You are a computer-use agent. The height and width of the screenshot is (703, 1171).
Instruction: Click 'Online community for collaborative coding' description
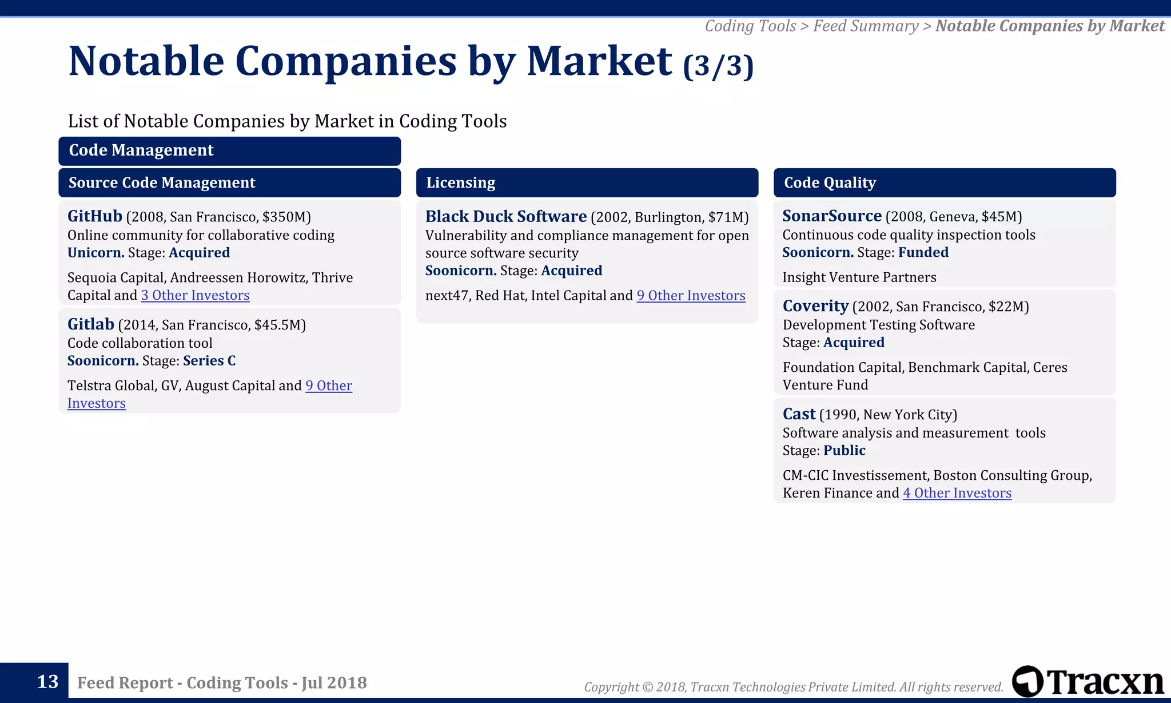click(201, 235)
